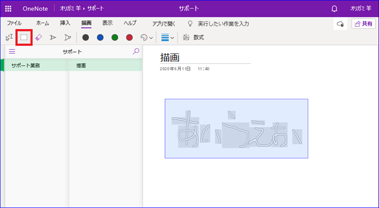
Task: Select the text/type selection tool
Action: click(9, 37)
